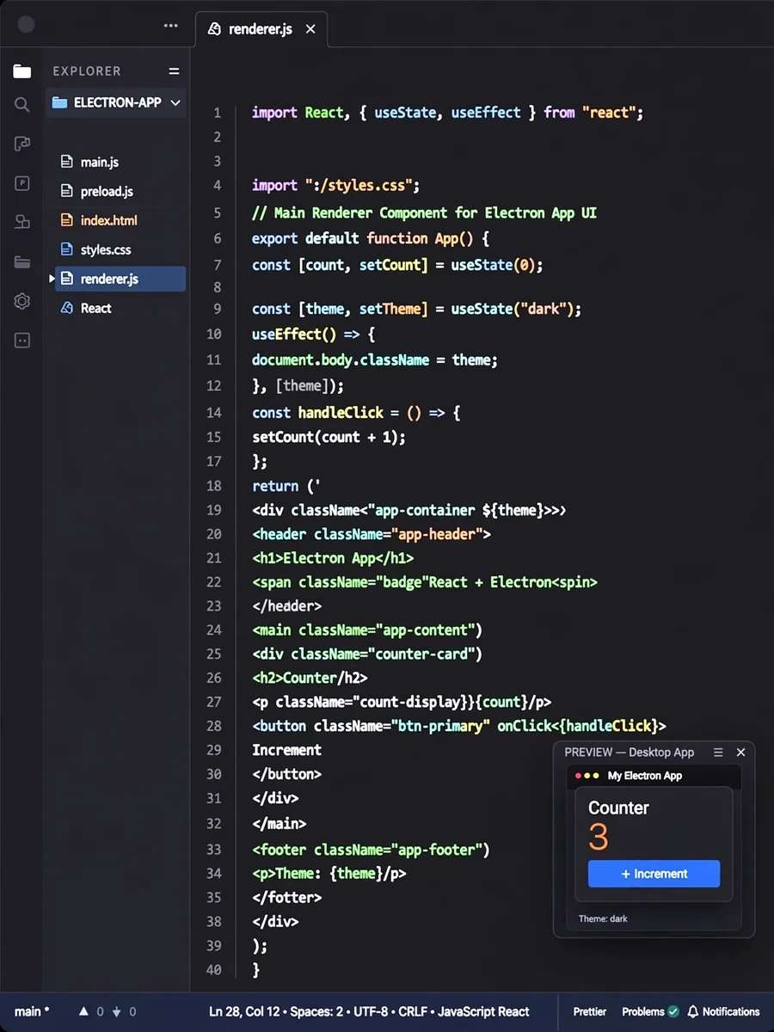Close the renderer.js editor tab

coord(310,29)
